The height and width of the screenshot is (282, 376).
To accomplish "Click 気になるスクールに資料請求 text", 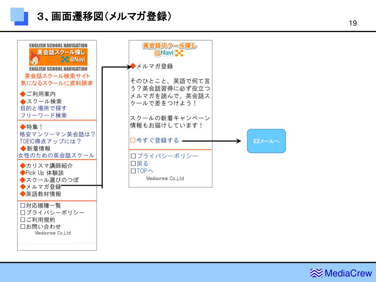I will point(57,83).
